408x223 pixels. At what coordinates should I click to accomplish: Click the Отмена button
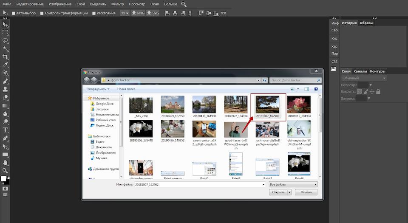(x=306, y=192)
